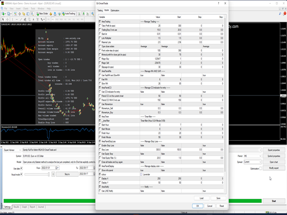287x215 pixels.
Task: Open the Spread Current dropdown
Action: [x=252, y=162]
